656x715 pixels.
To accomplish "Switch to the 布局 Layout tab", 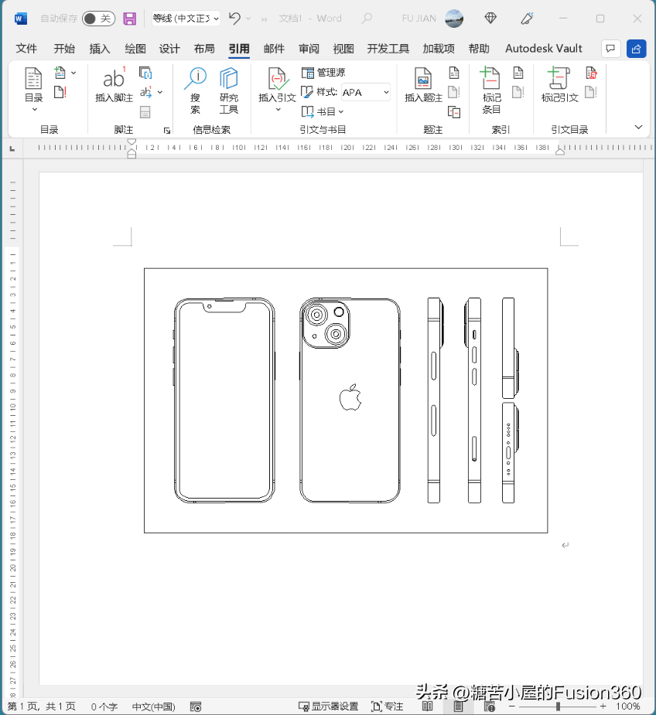I will 204,49.
